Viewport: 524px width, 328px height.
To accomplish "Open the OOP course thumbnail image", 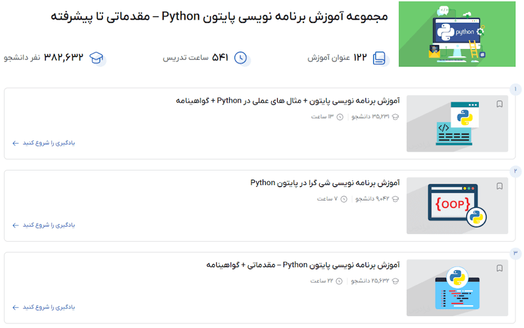I will [457, 205].
